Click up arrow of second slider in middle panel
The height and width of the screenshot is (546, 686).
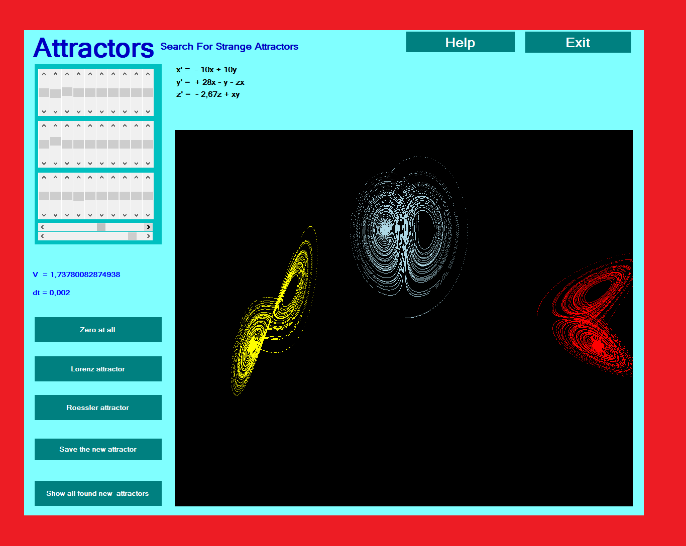55,126
